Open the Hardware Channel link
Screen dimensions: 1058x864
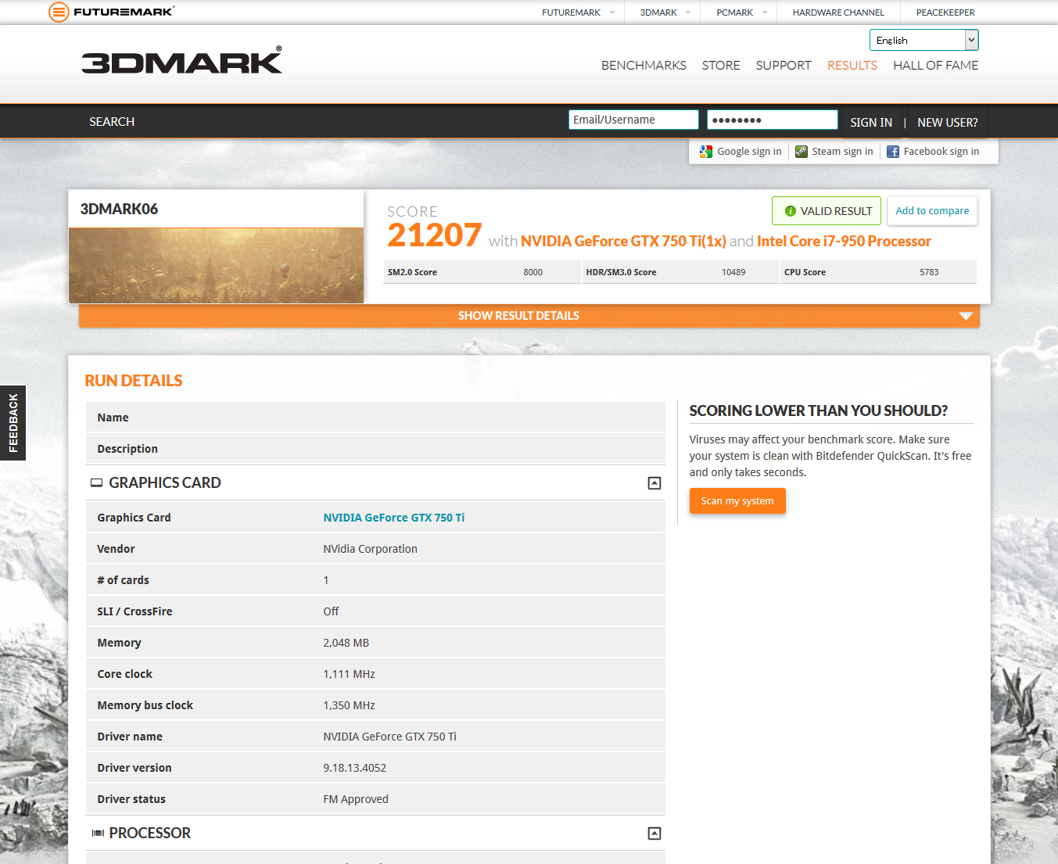click(x=838, y=13)
